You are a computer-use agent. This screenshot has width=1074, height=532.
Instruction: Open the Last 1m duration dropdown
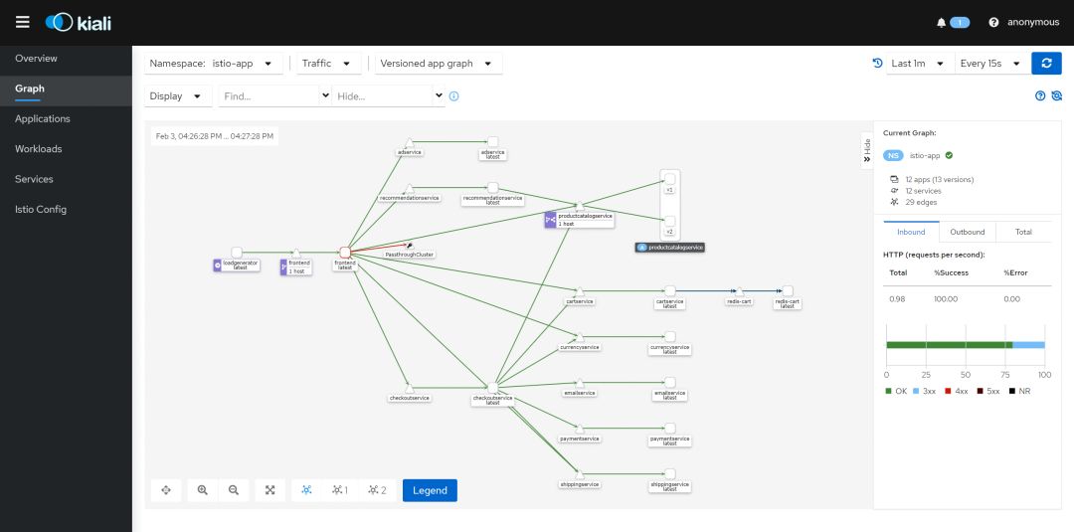[920, 63]
